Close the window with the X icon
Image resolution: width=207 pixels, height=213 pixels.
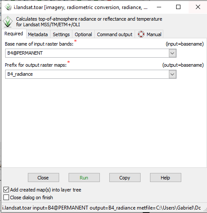coord(198,7)
